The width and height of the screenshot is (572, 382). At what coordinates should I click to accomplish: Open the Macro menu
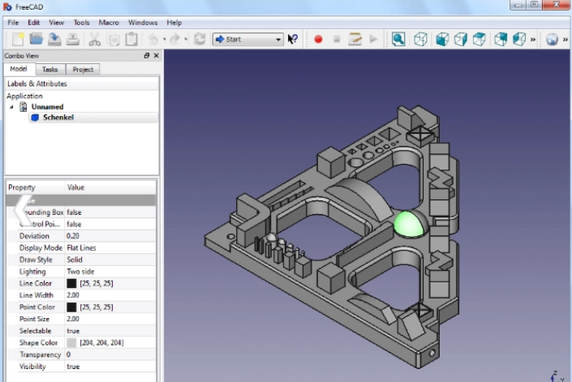[109, 23]
